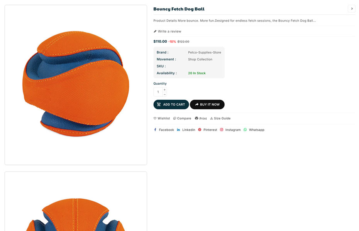Click the second dog ball product image

pos(76,208)
